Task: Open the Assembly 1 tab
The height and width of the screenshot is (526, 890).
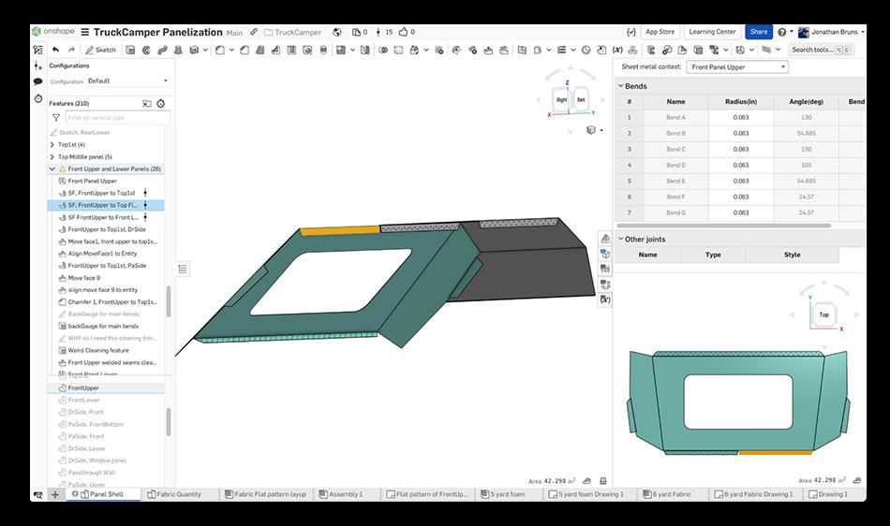Action: pyautogui.click(x=345, y=494)
